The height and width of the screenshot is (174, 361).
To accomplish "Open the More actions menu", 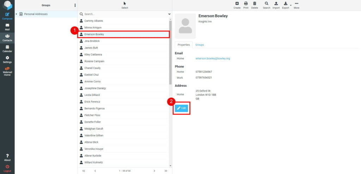I will pos(296,5).
